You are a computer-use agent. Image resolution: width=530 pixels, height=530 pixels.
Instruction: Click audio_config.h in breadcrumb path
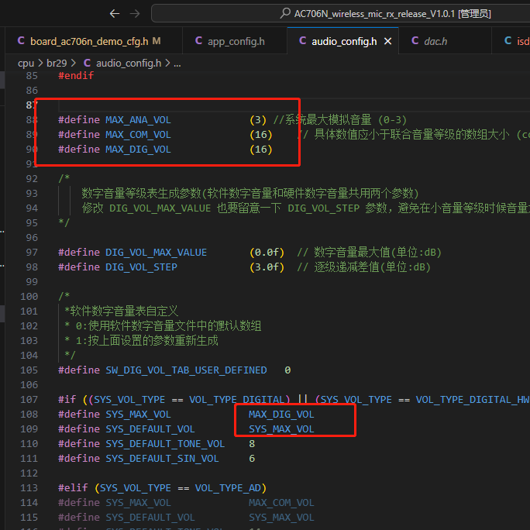pos(129,64)
